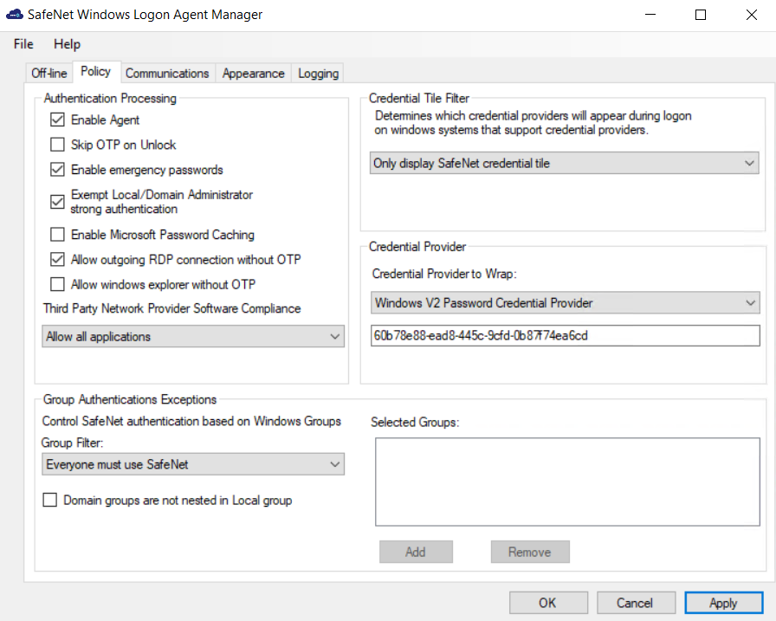Toggle Exempt Local/Domain Administrator checkbox

(x=57, y=202)
